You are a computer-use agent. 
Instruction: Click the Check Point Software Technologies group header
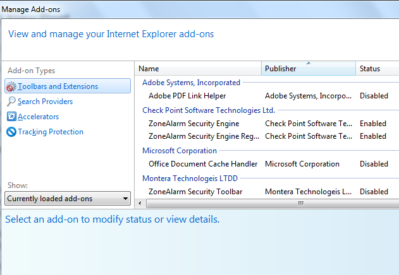(209, 110)
